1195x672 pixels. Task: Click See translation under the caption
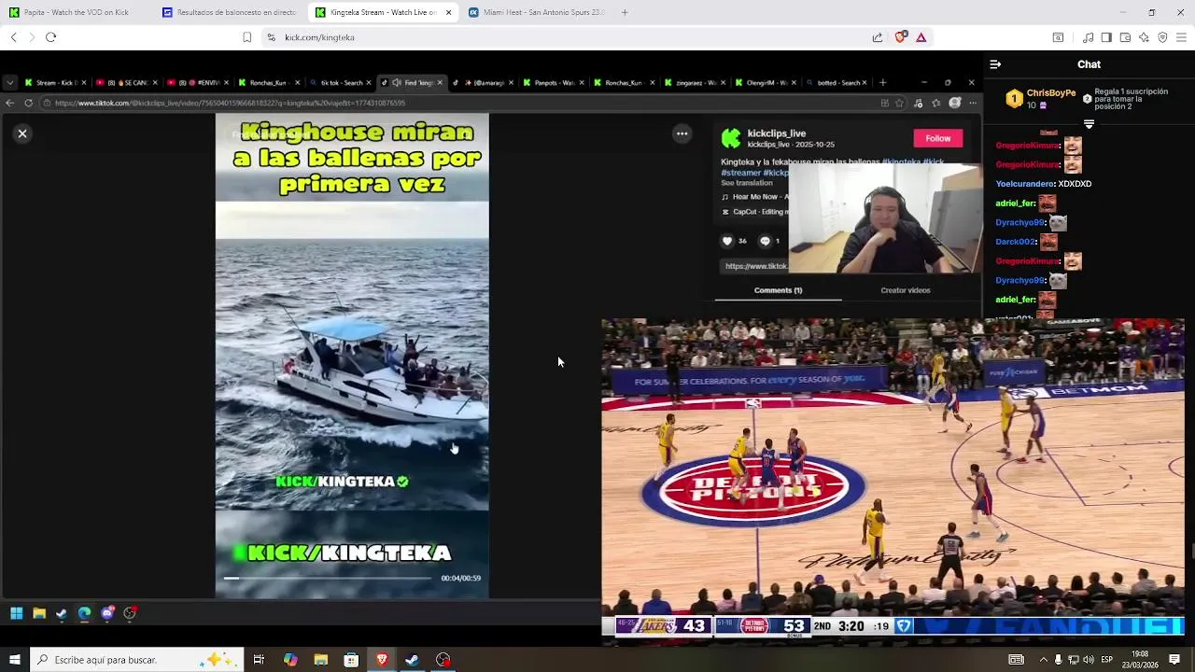746,183
